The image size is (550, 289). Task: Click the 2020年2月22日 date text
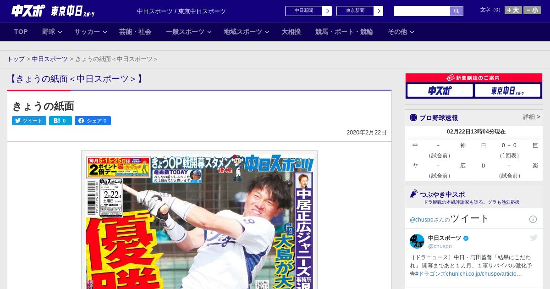(x=367, y=133)
